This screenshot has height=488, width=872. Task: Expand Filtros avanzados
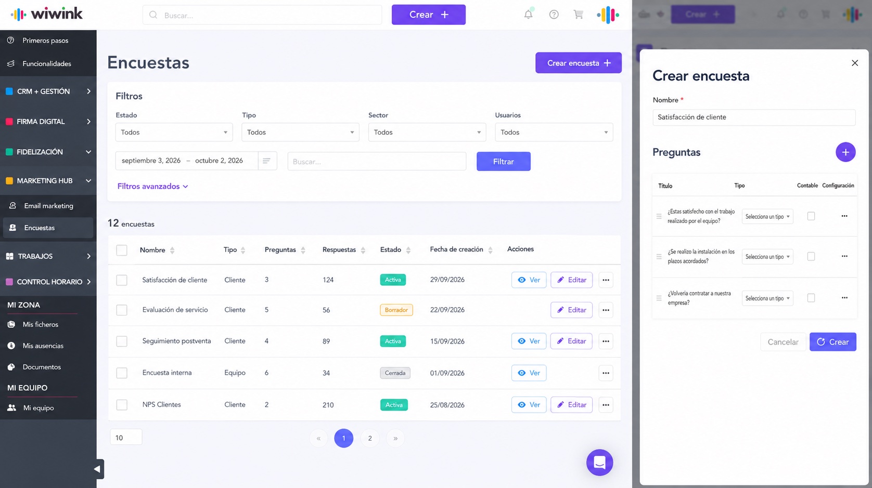pyautogui.click(x=152, y=186)
